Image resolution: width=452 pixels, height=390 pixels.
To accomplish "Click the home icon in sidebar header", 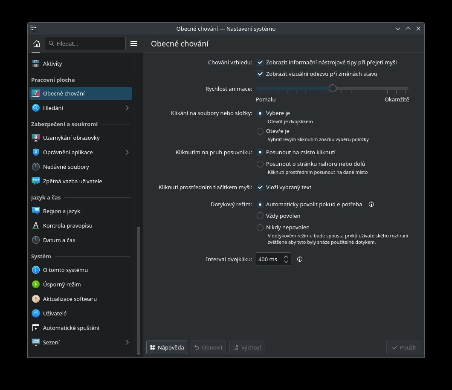I will pyautogui.click(x=37, y=43).
